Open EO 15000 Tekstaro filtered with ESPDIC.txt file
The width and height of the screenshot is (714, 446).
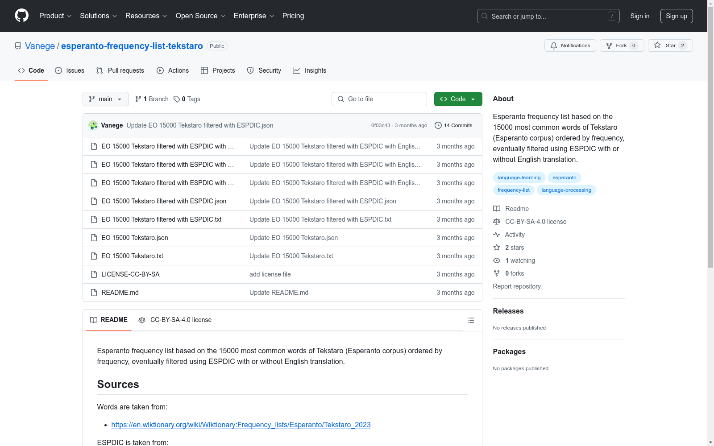click(x=162, y=219)
